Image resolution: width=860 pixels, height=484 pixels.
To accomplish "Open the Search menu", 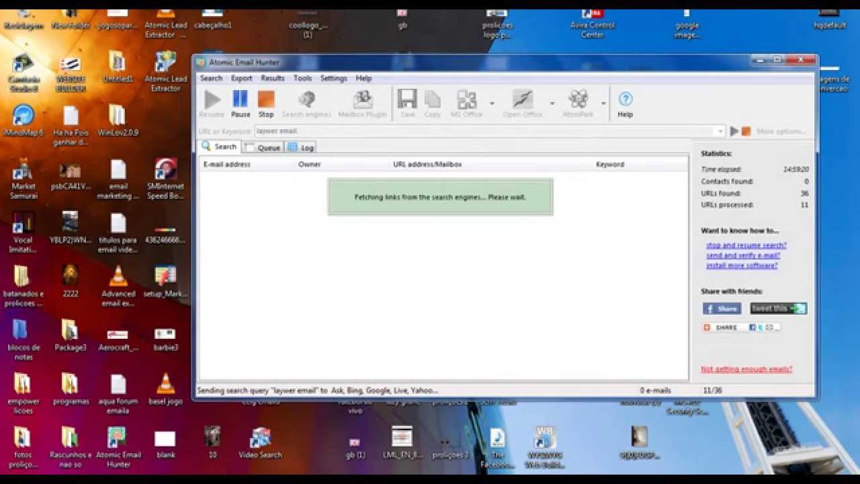I will [x=211, y=78].
